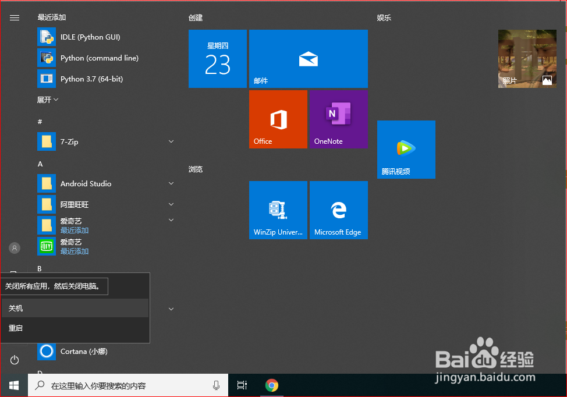Expand the 展开 section

pyautogui.click(x=47, y=100)
